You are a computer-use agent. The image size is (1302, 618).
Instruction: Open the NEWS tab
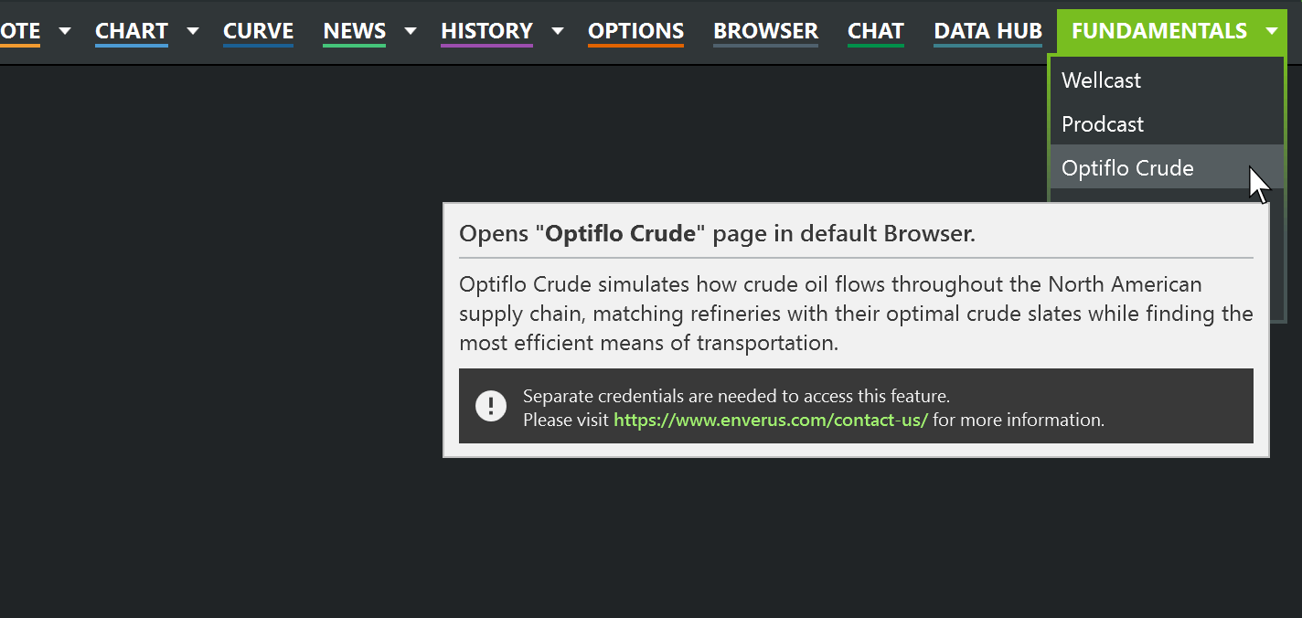[x=354, y=31]
